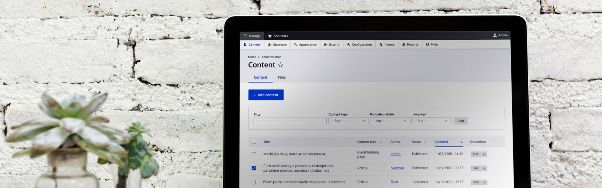Screen dimensions: 602x188
Task: Click the Shortcuts star icon
Action: tap(270, 36)
